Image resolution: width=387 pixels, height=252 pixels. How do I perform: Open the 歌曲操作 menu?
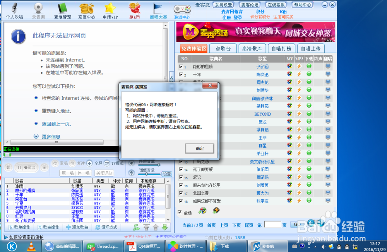click(x=48, y=227)
